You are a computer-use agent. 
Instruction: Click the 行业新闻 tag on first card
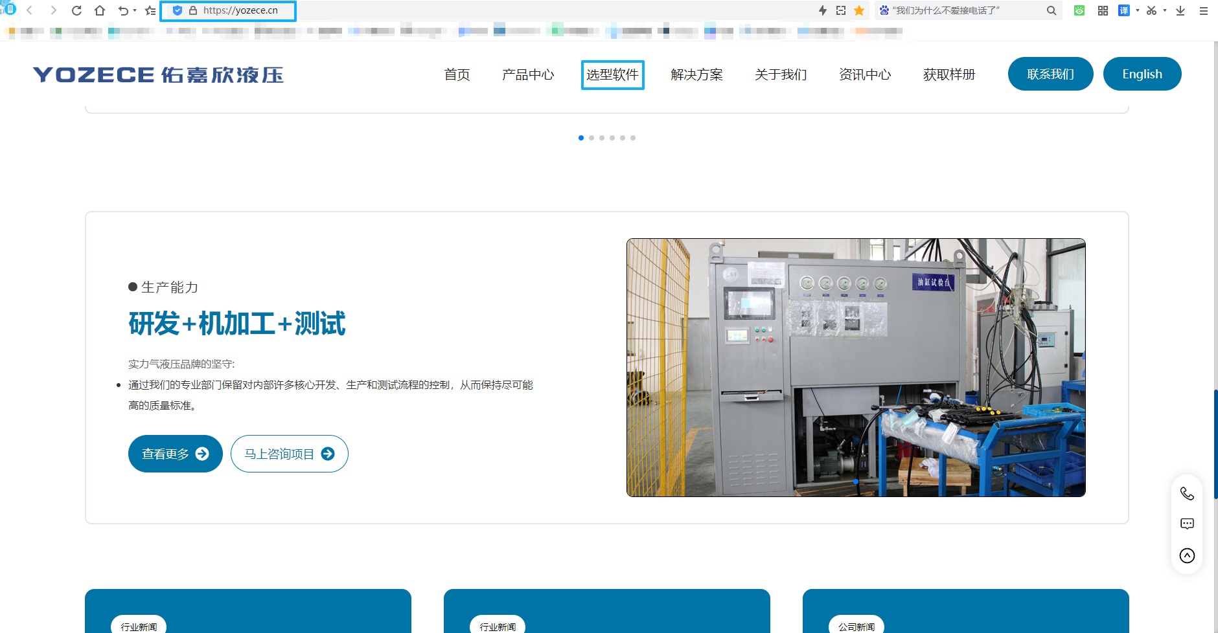139,626
